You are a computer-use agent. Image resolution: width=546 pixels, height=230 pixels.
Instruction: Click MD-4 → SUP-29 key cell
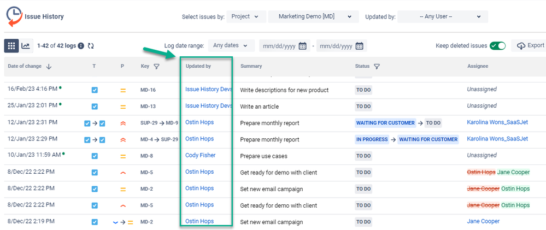pyautogui.click(x=159, y=139)
